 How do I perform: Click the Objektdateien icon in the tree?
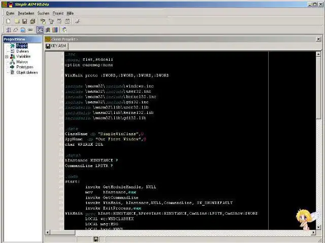12,72
